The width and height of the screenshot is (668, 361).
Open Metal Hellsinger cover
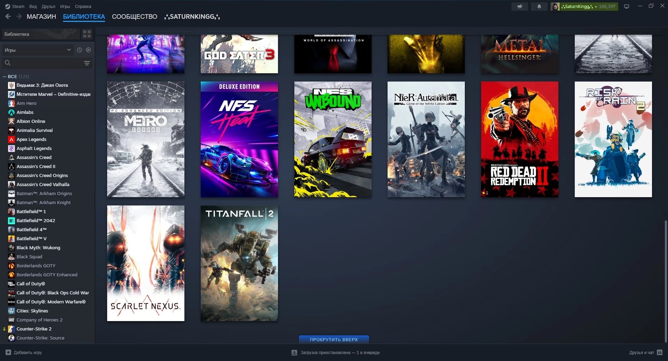click(x=520, y=54)
